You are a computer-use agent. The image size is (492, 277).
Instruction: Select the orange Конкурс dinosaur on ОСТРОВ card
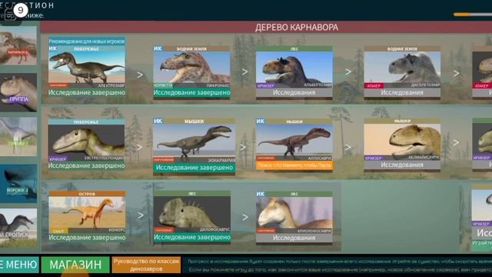pos(87,212)
